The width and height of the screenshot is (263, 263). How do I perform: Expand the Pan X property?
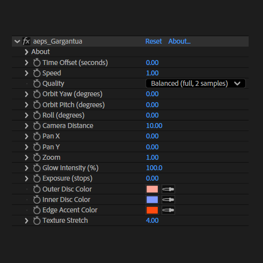point(26,136)
